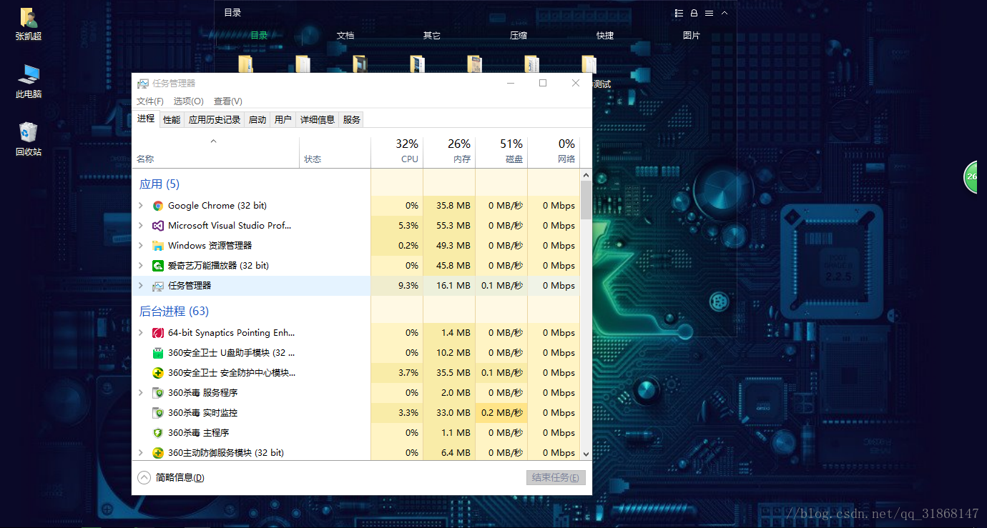Click the 结束任务 button
Viewport: 987px width, 528px height.
(556, 478)
